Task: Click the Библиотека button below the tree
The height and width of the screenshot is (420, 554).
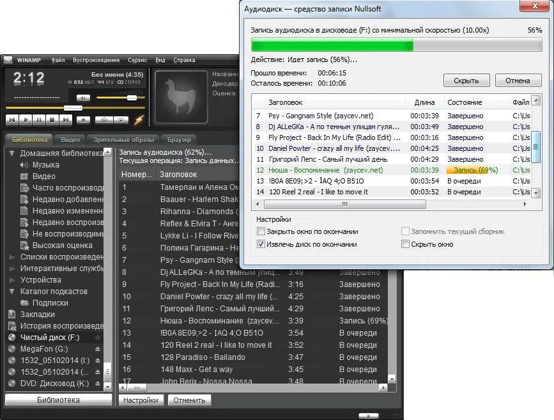Action: (58, 400)
